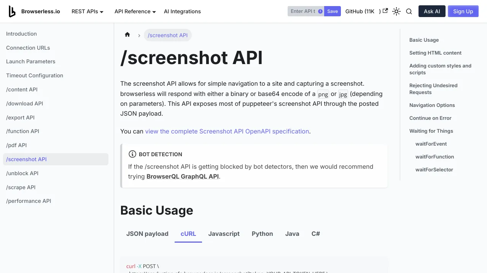
Task: Expand the API Reference dropdown
Action: 135,11
